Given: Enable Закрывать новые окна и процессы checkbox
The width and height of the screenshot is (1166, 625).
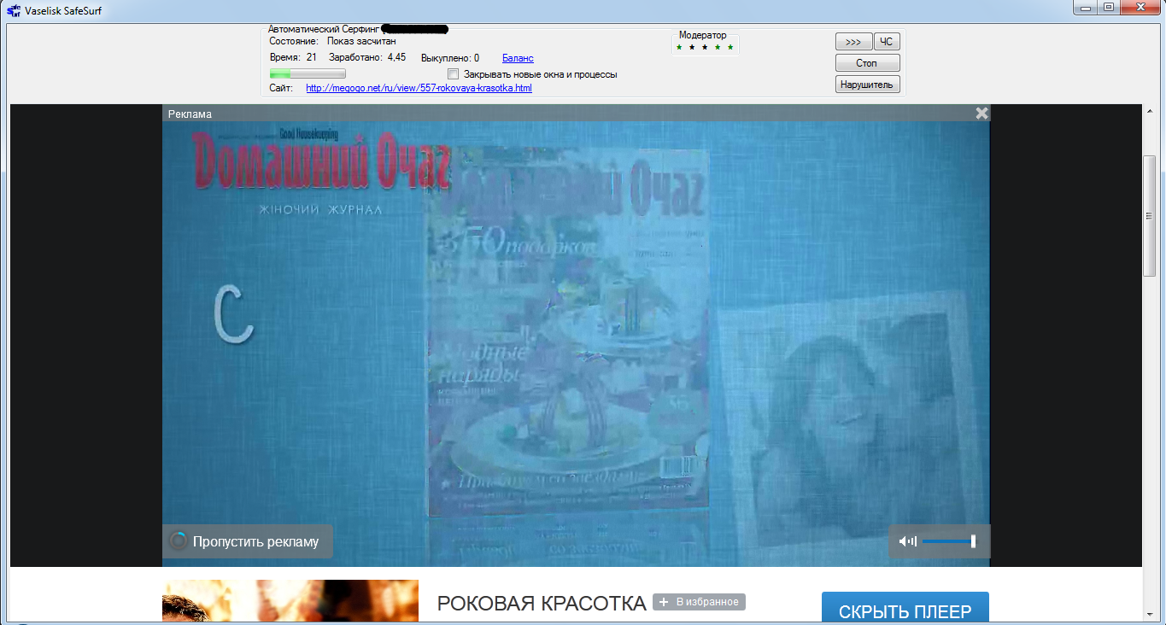Looking at the screenshot, I should 454,74.
